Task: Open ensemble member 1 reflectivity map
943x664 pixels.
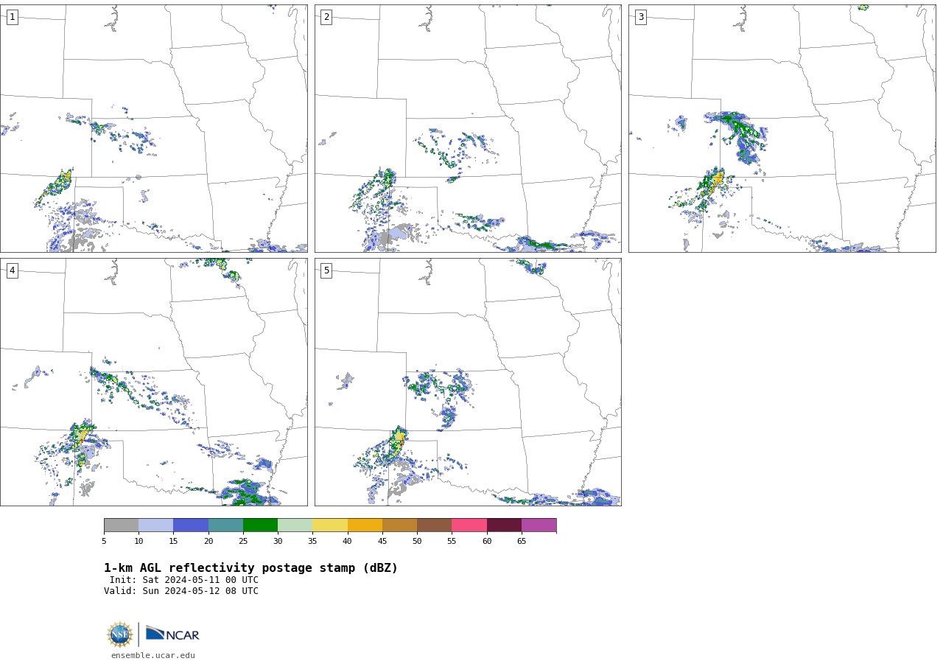Action: [153, 128]
